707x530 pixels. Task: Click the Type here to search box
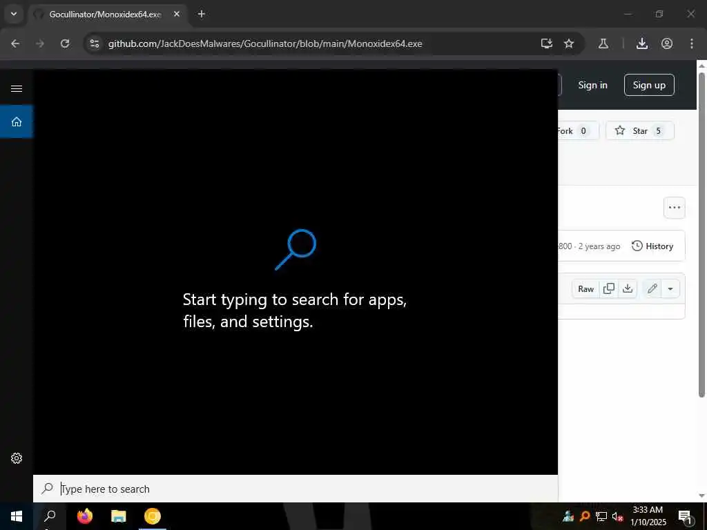(x=296, y=489)
